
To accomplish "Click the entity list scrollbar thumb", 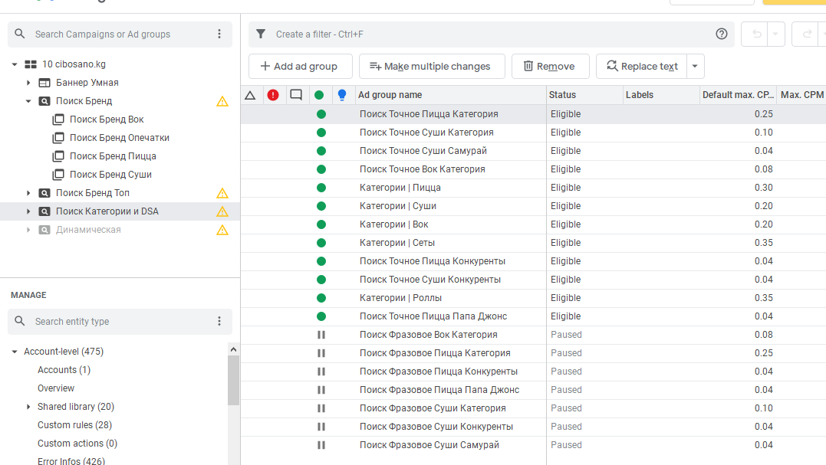I will pos(233,380).
